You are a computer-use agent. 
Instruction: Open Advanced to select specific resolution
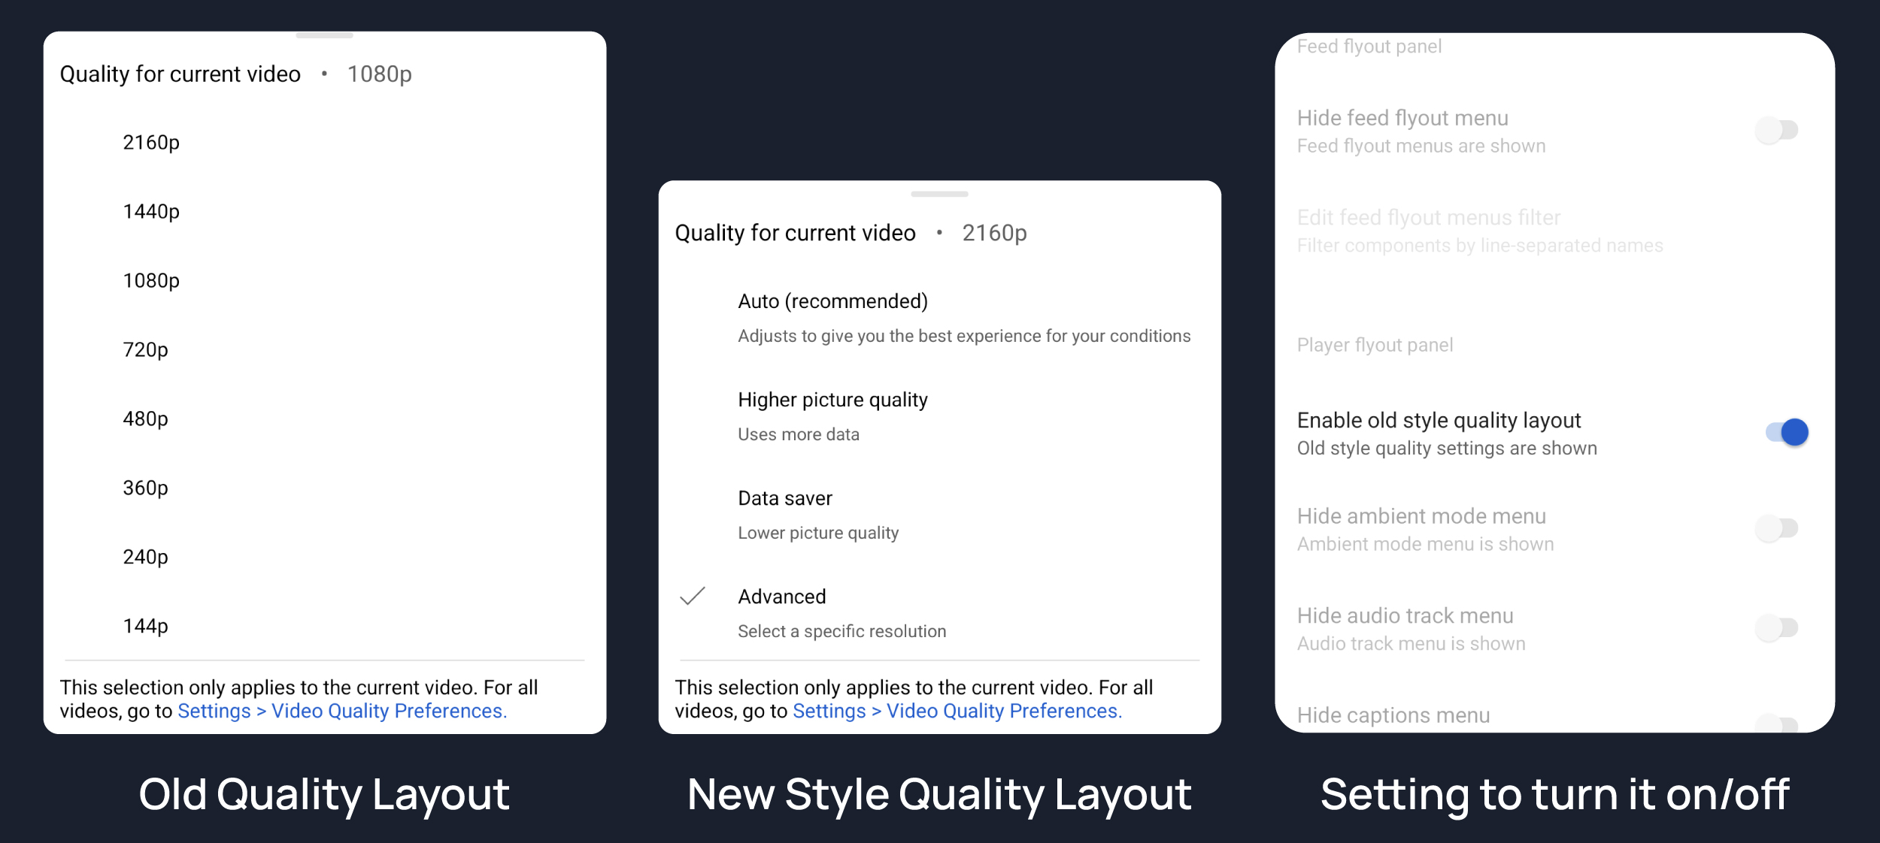[x=782, y=597]
